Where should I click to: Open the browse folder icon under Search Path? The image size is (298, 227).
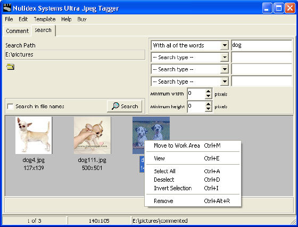click(10, 67)
